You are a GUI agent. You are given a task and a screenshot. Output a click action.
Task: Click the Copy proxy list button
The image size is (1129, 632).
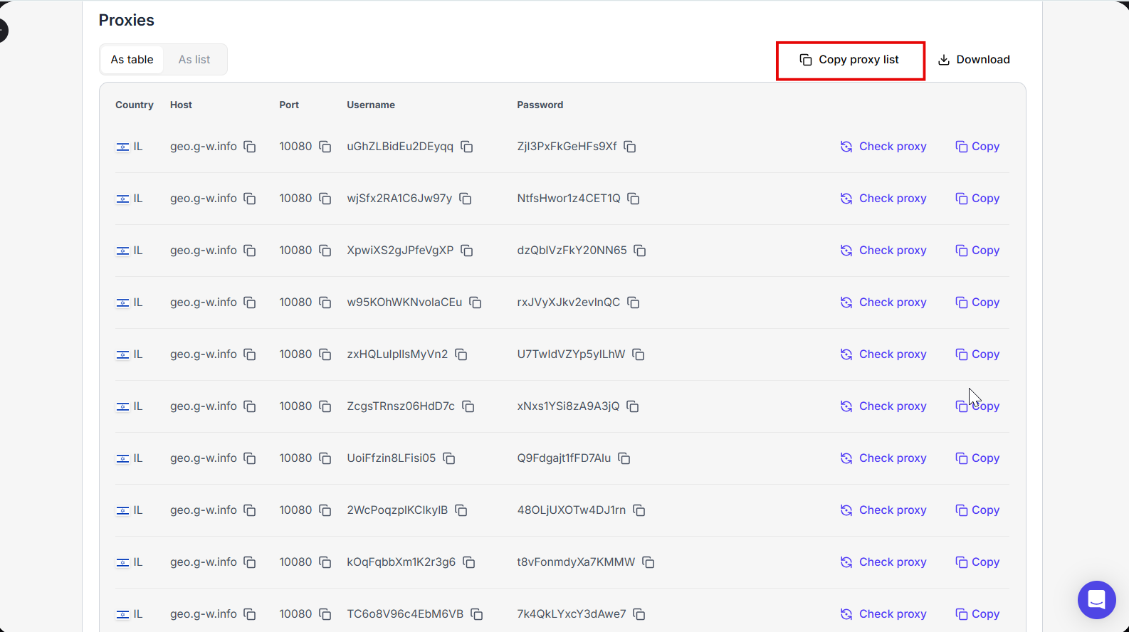point(850,60)
